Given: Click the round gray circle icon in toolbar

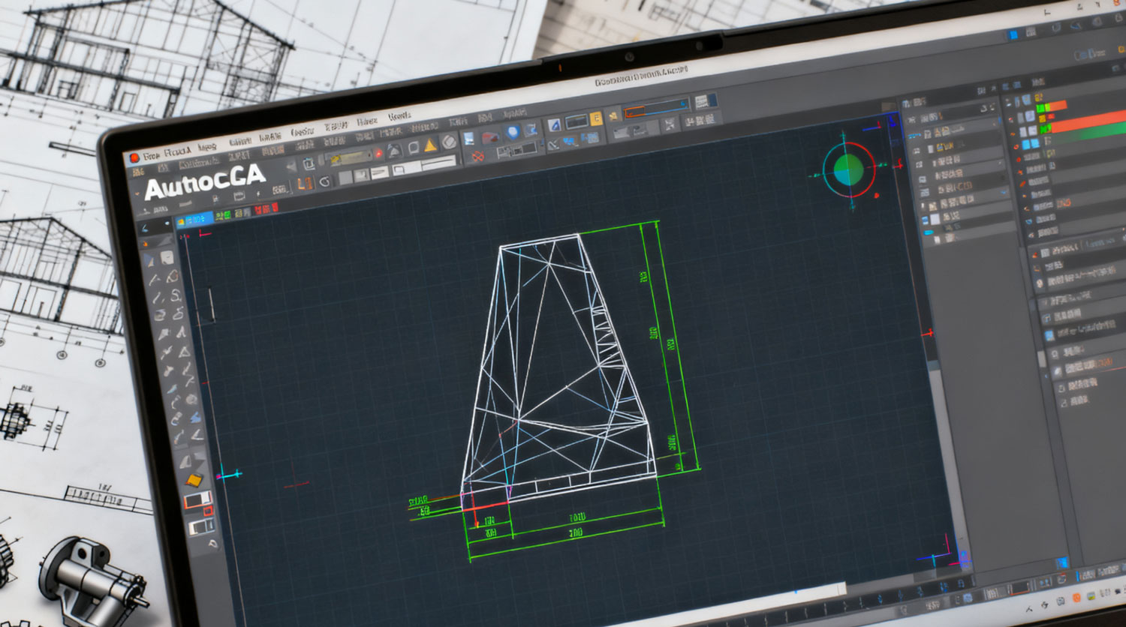Looking at the screenshot, I should [x=449, y=142].
